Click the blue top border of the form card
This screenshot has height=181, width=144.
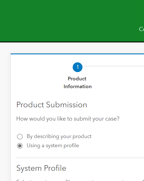77,54
